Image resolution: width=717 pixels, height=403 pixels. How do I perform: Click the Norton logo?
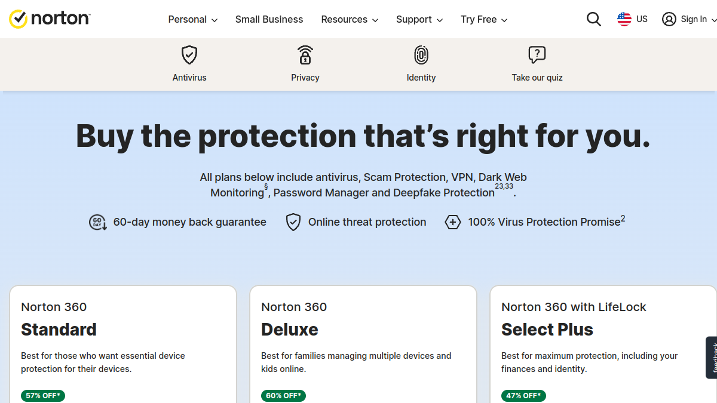(x=50, y=19)
